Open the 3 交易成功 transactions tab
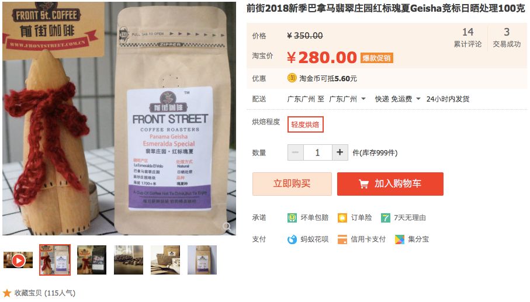 click(507, 37)
